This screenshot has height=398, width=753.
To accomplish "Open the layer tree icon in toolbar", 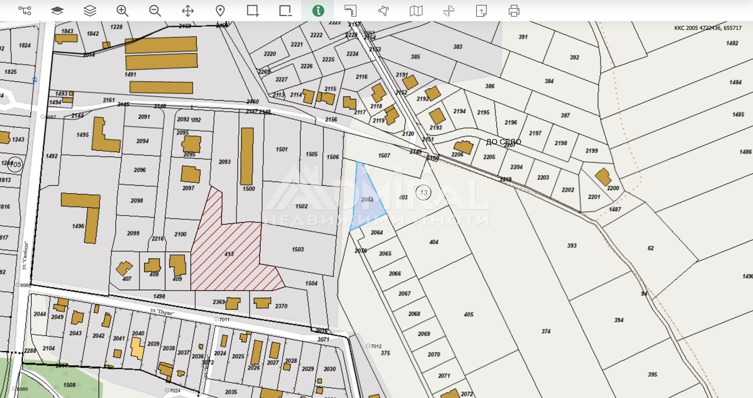I will coord(25,11).
